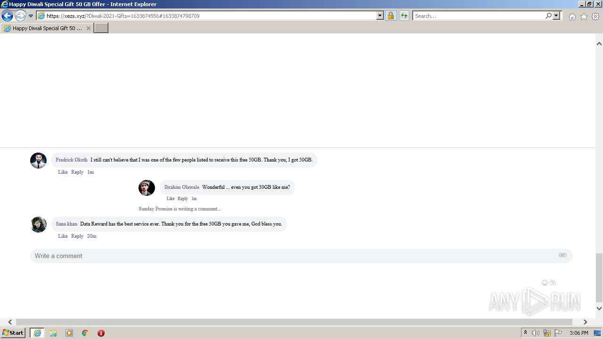Click Ibrahim Olawale profile picture

147,188
